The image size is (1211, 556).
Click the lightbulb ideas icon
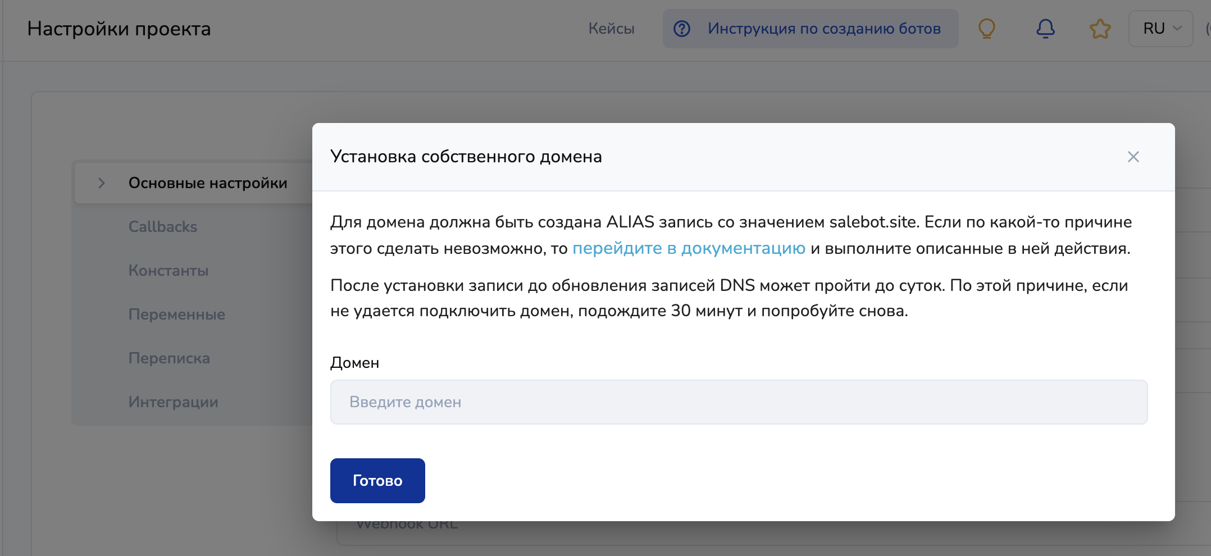987,29
